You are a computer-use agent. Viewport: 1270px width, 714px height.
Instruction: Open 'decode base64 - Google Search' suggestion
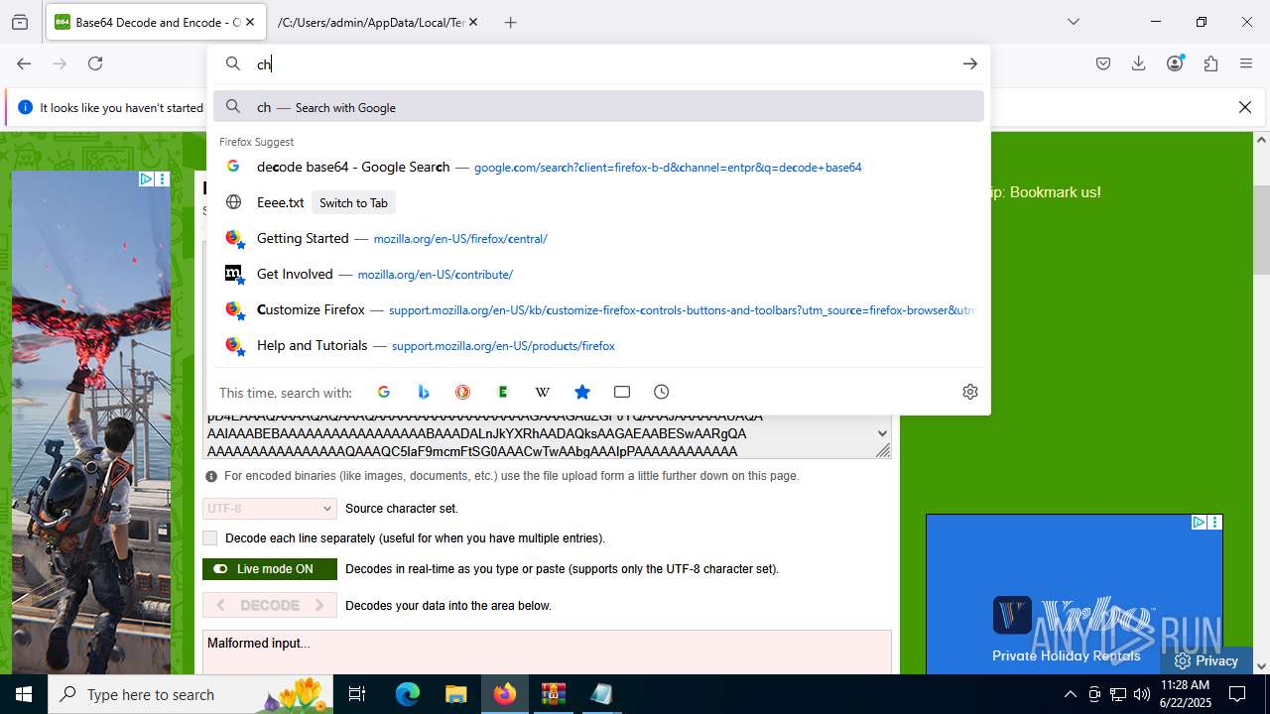pyautogui.click(x=598, y=167)
